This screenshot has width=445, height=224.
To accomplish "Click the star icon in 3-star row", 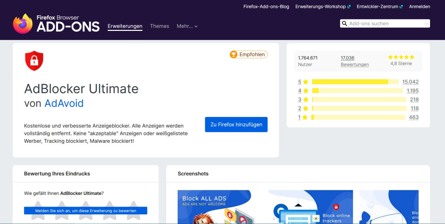I will 306,100.
